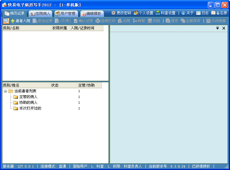This screenshot has width=230, height=170.
Task: Switch to the 住院病人 tab
Action: point(40,14)
